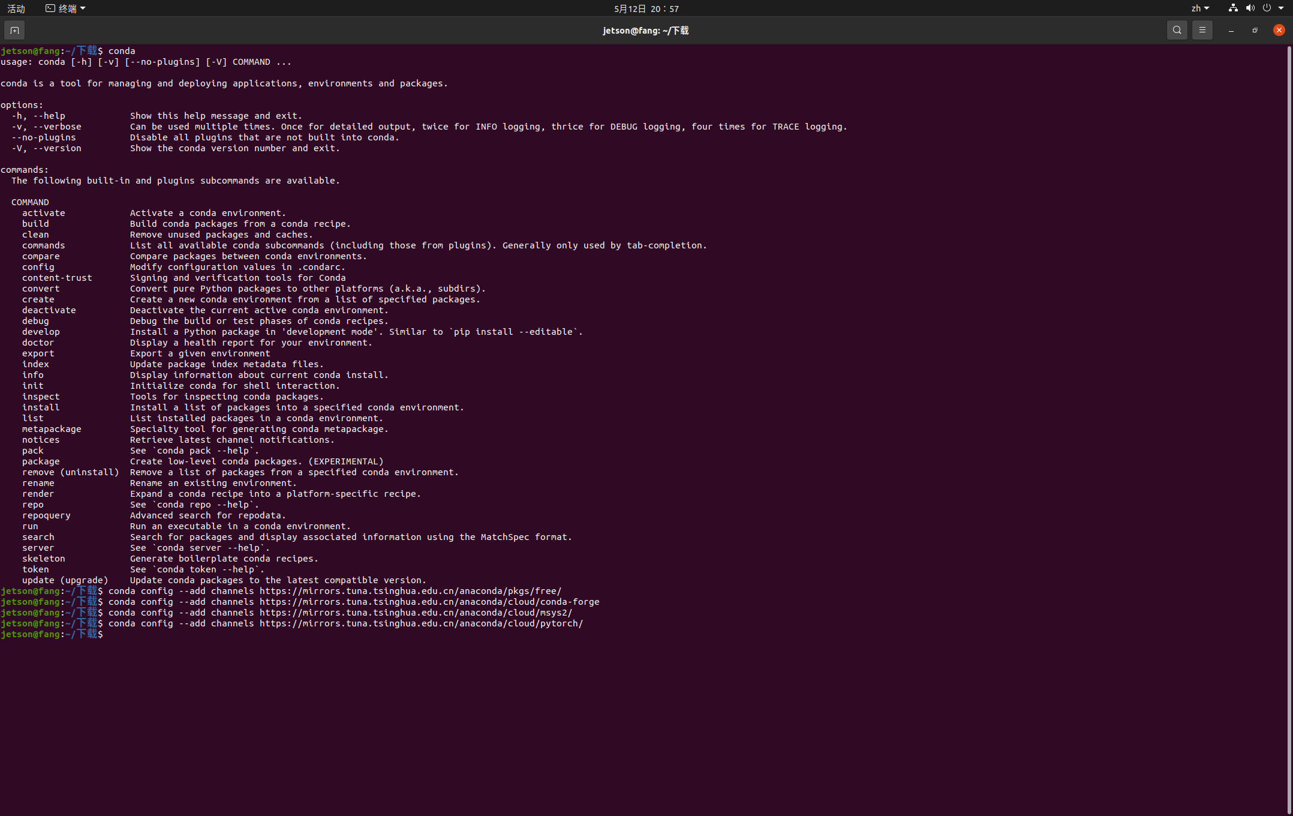This screenshot has height=816, width=1293.
Task: Open the terminal search tool
Action: [x=1177, y=30]
